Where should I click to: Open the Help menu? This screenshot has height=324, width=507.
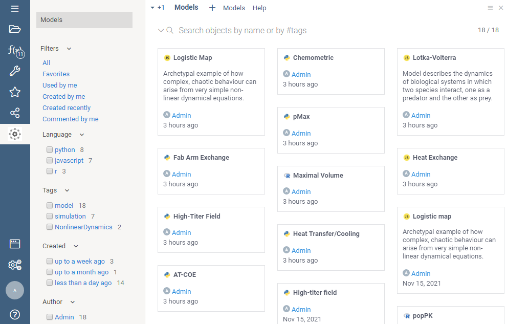[259, 8]
